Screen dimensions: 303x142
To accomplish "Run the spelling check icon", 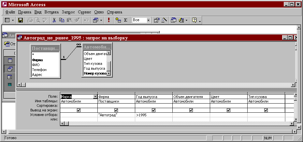I will coord(45,20).
